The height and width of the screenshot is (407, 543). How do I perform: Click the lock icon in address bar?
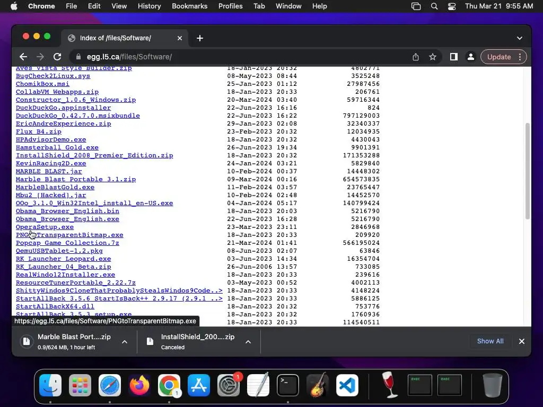pos(78,57)
